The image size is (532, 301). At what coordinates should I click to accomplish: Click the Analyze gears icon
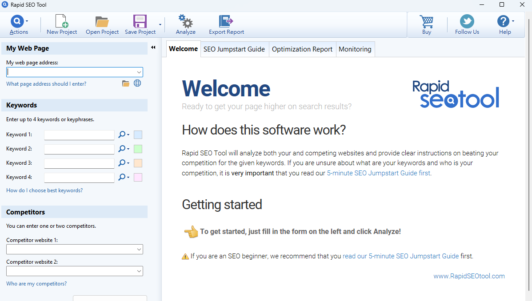pos(185,21)
